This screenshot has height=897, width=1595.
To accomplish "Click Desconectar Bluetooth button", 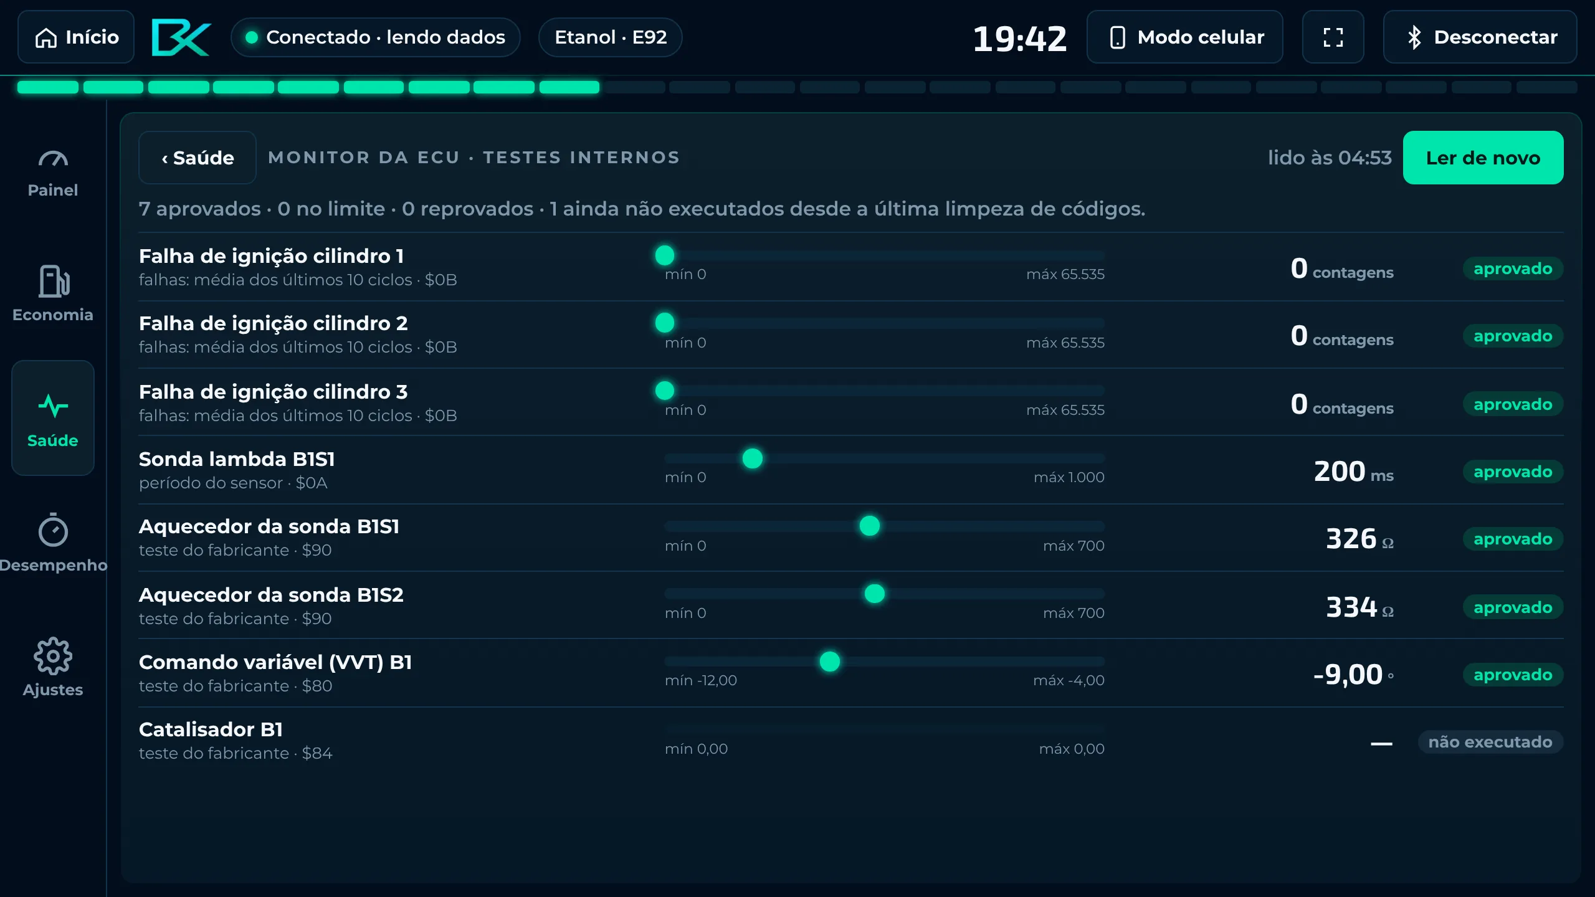I will (x=1480, y=37).
